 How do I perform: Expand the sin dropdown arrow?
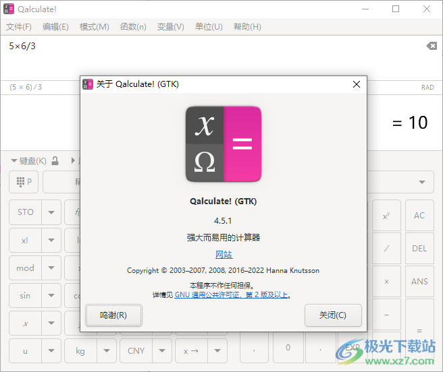[x=51, y=296]
